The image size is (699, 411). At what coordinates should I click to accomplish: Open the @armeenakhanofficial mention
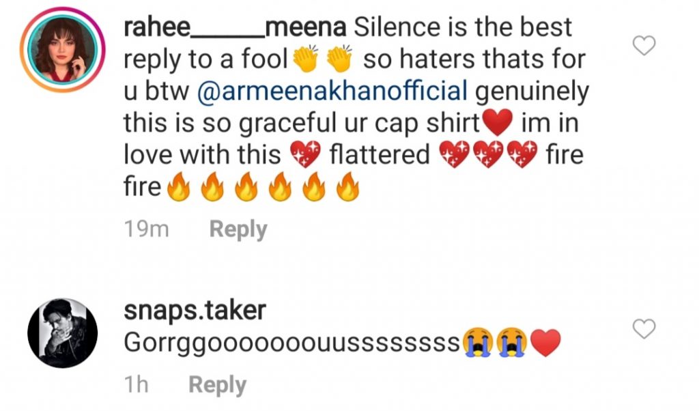coord(332,91)
